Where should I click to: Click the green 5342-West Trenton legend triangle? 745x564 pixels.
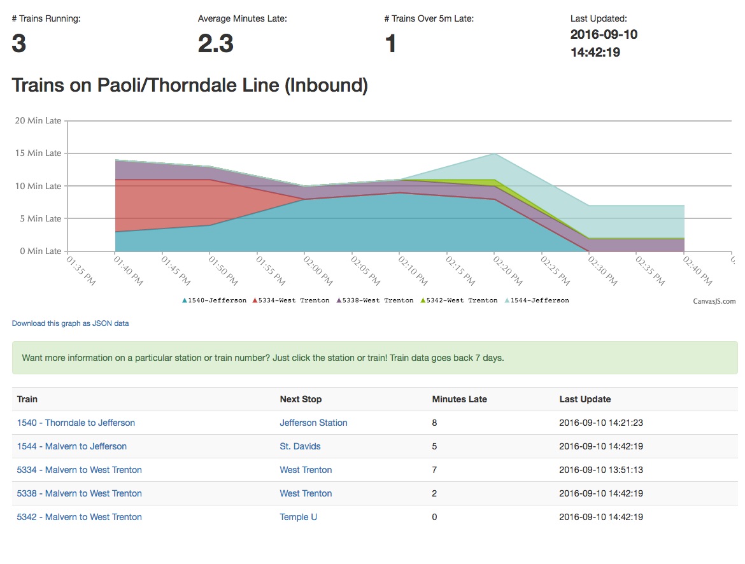tap(423, 300)
